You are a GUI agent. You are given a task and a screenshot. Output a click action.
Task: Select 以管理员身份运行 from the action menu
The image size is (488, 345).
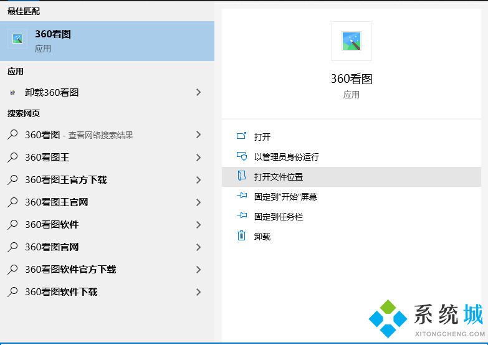pyautogui.click(x=286, y=157)
